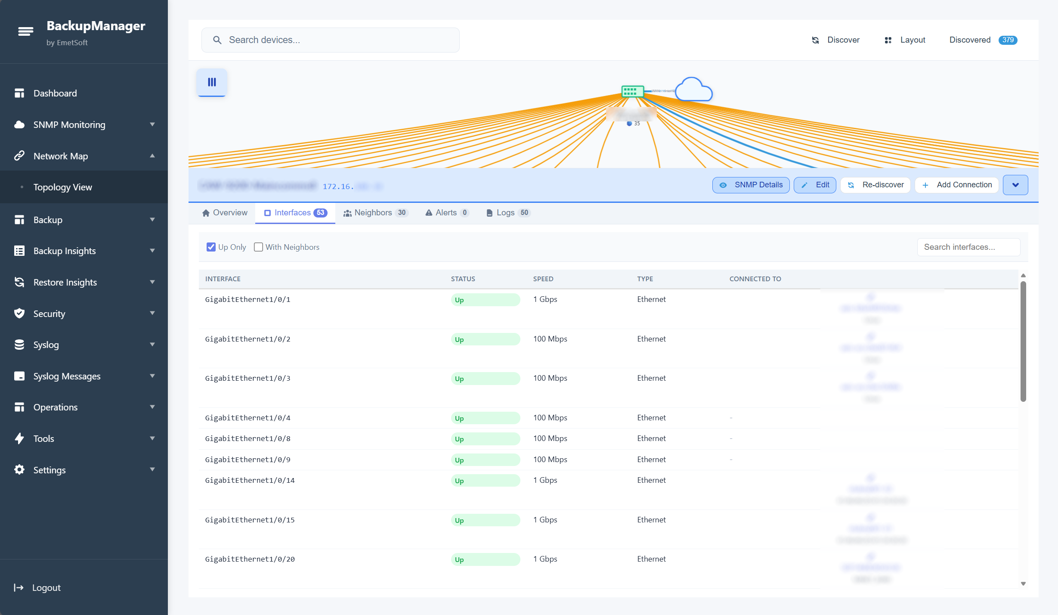Open the Discovered 379 list

tap(983, 40)
